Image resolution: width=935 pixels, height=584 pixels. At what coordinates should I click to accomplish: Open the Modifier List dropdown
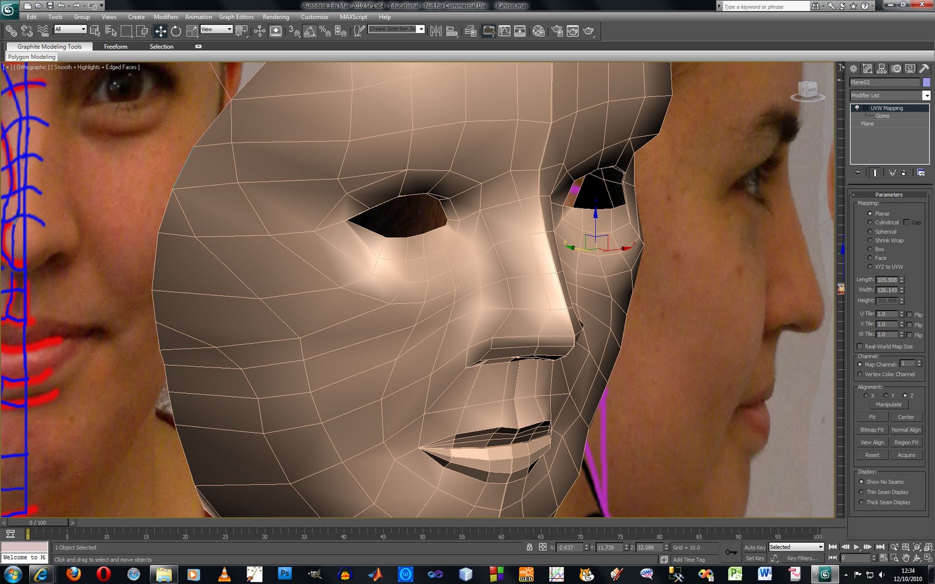(x=927, y=95)
